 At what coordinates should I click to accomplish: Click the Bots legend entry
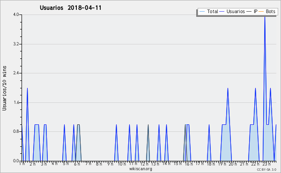[x=267, y=11]
